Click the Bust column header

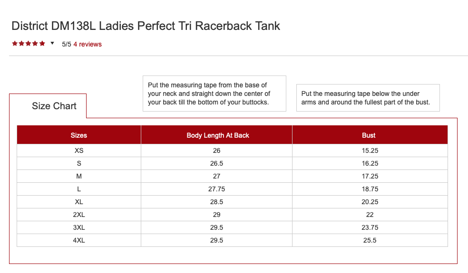[x=369, y=135]
